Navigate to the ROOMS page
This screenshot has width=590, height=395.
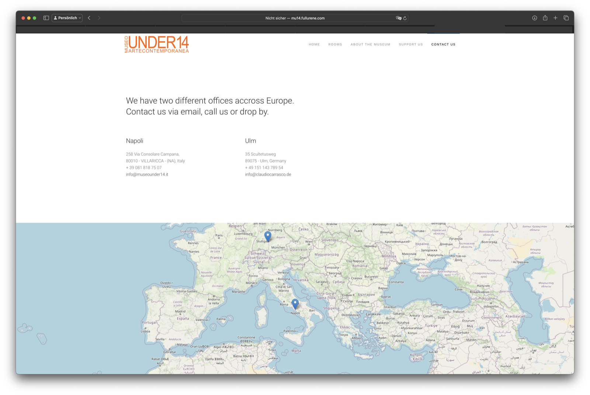[335, 45]
